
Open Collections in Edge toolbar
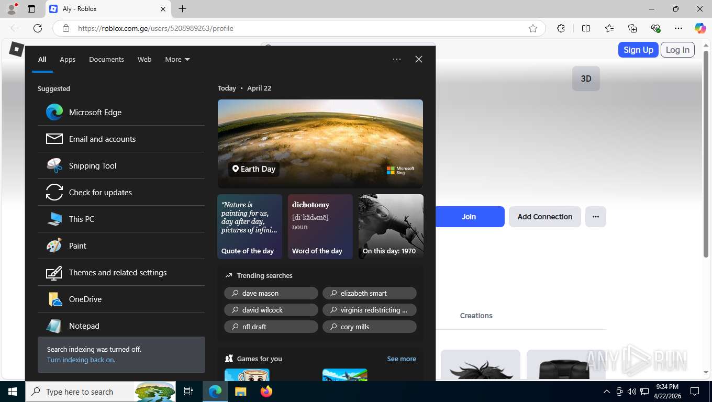(632, 28)
